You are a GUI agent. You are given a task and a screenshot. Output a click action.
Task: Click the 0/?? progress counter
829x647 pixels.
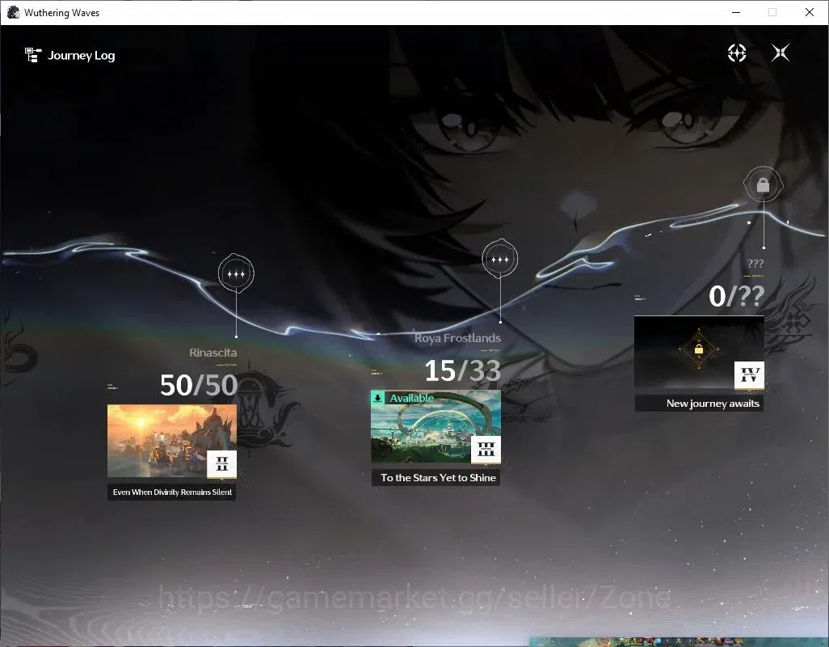click(736, 296)
